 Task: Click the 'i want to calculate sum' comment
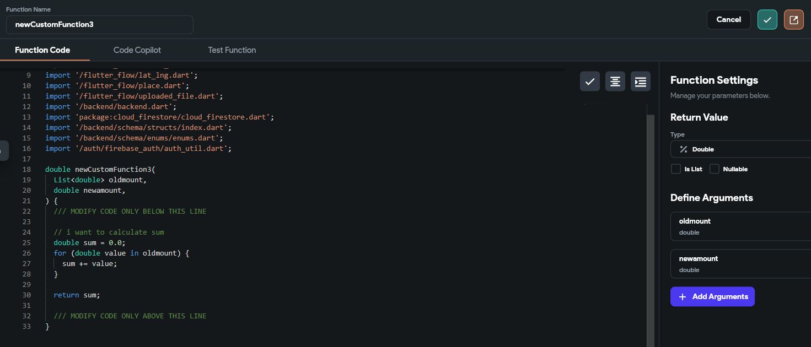(x=109, y=232)
